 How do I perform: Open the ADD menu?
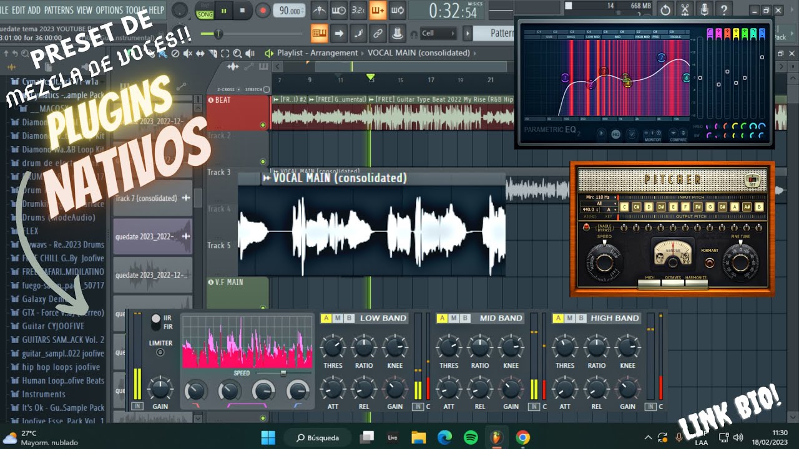point(35,10)
